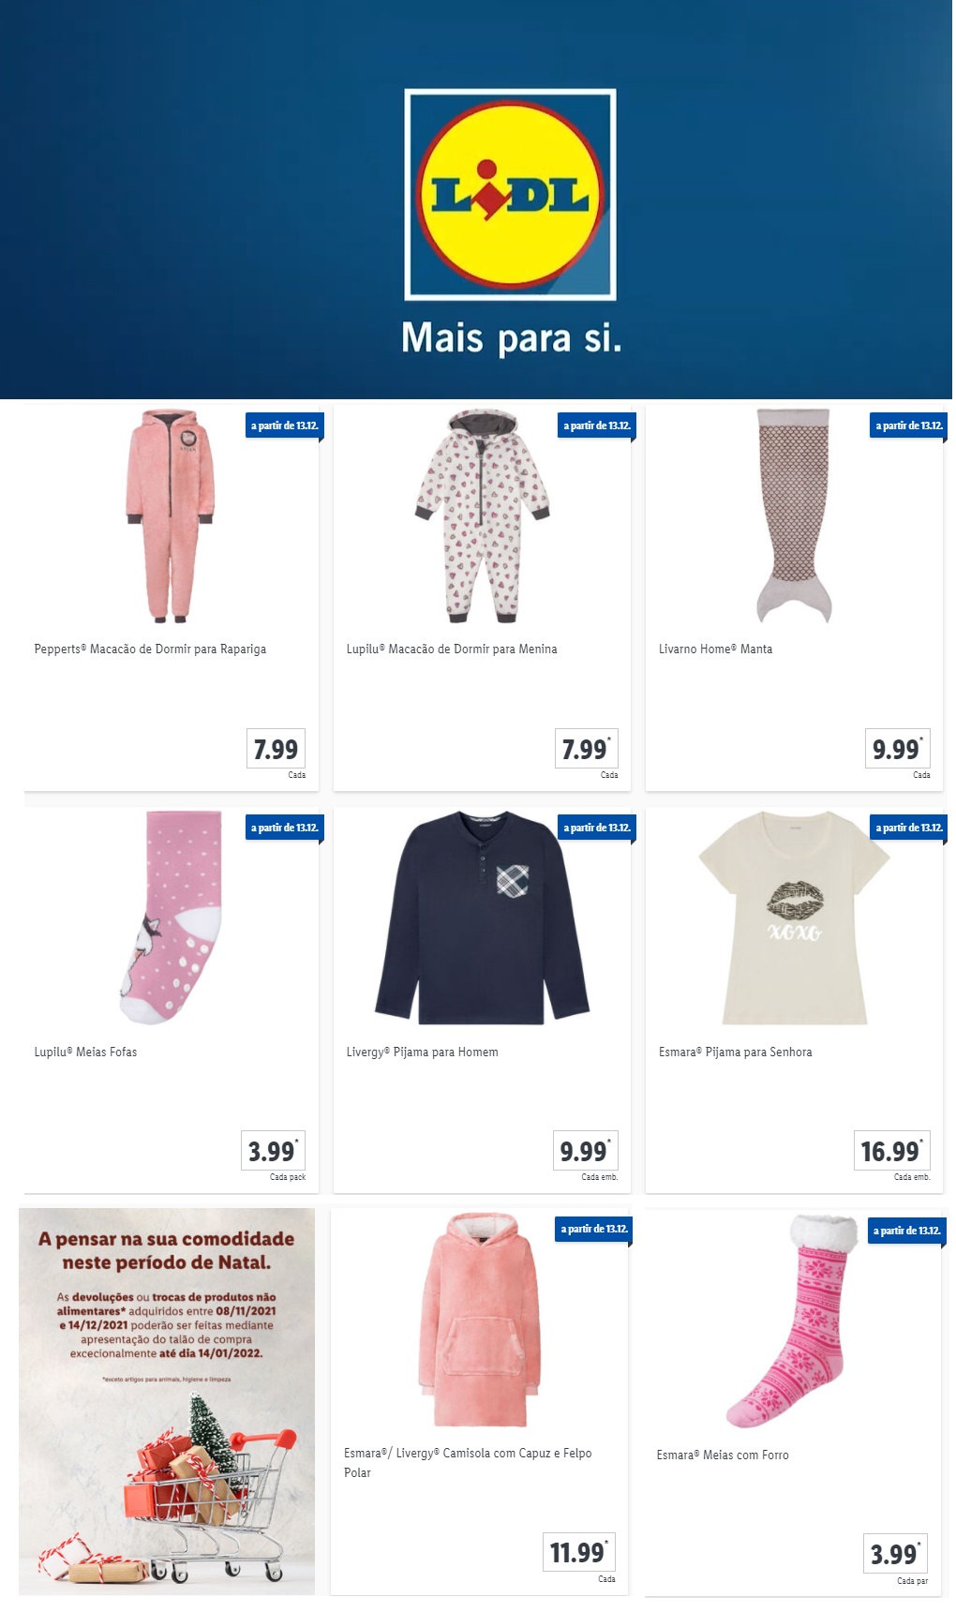The height and width of the screenshot is (1612, 956).
Task: Click Esmara Pijama para Senhora title
Action: (x=735, y=1052)
